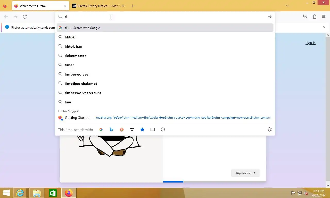
Task: Open Action Center flag in system tray
Action: click(293, 193)
